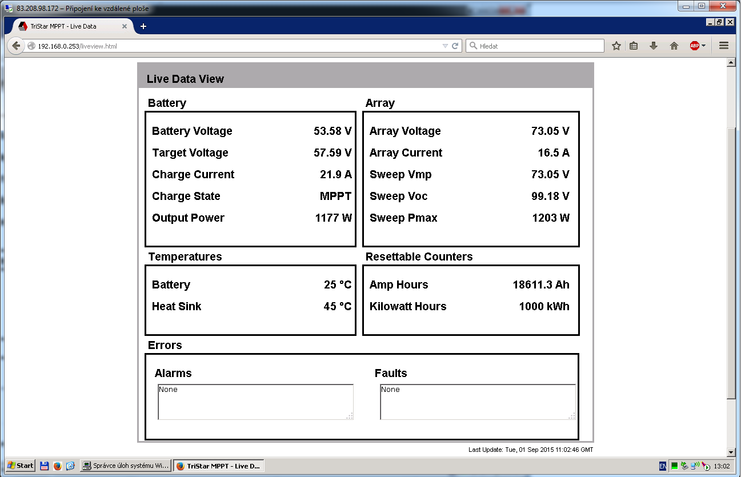This screenshot has width=741, height=477.
Task: Open a new tab with the plus button
Action: 143,26
